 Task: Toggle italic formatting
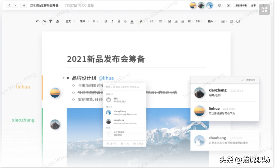pos(112,21)
